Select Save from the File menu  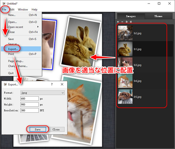[21, 39]
